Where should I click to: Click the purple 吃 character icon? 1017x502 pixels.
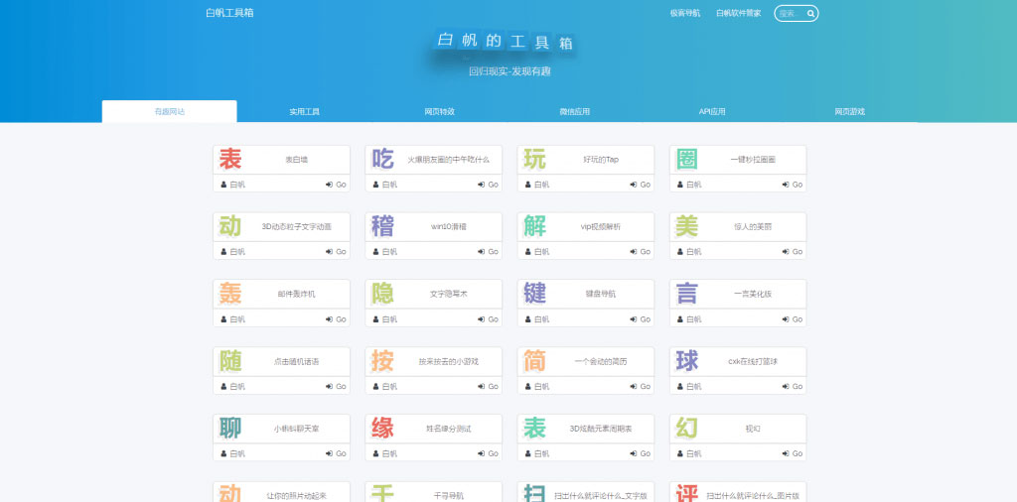(382, 159)
